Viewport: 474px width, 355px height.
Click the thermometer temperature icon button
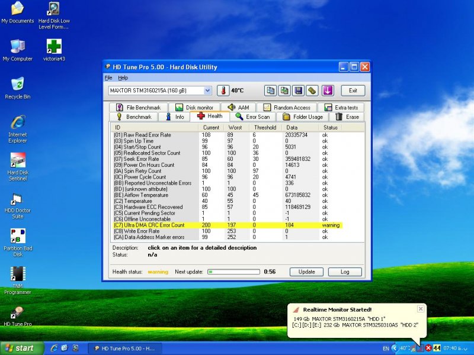[x=223, y=91]
